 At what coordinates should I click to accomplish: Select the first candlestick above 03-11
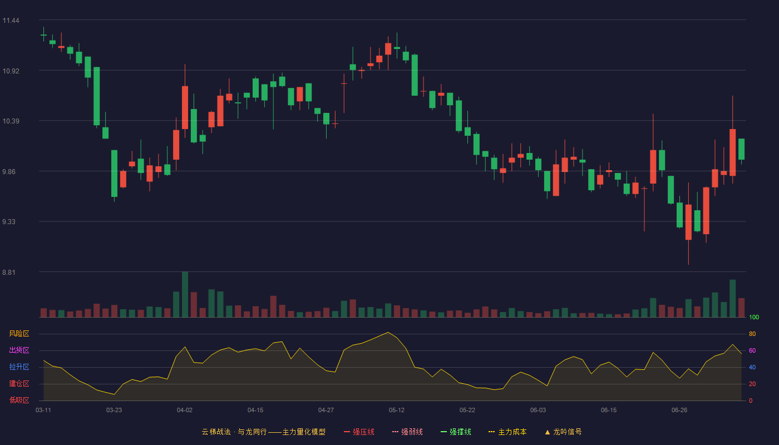click(x=43, y=35)
